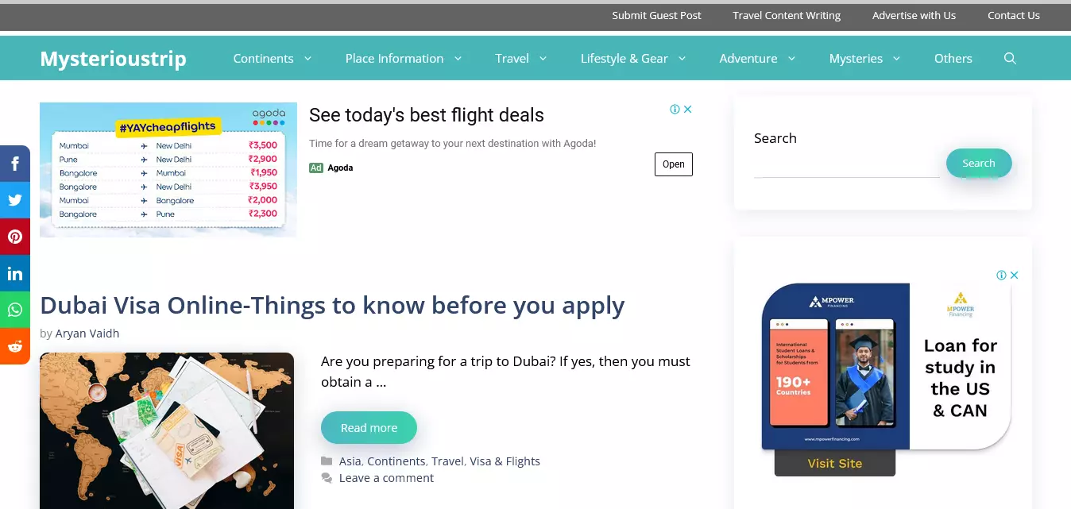Click the teal Search button
Screen dimensions: 1071x509
click(x=979, y=163)
